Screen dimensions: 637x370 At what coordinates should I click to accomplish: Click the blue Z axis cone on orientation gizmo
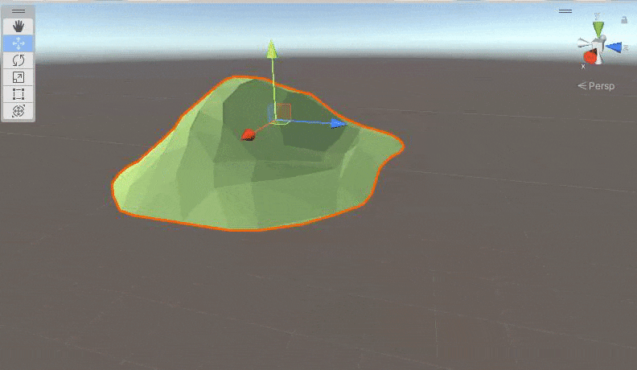614,47
